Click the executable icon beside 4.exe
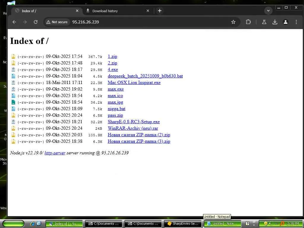Screen dimensions: 304x228 point(13,69)
